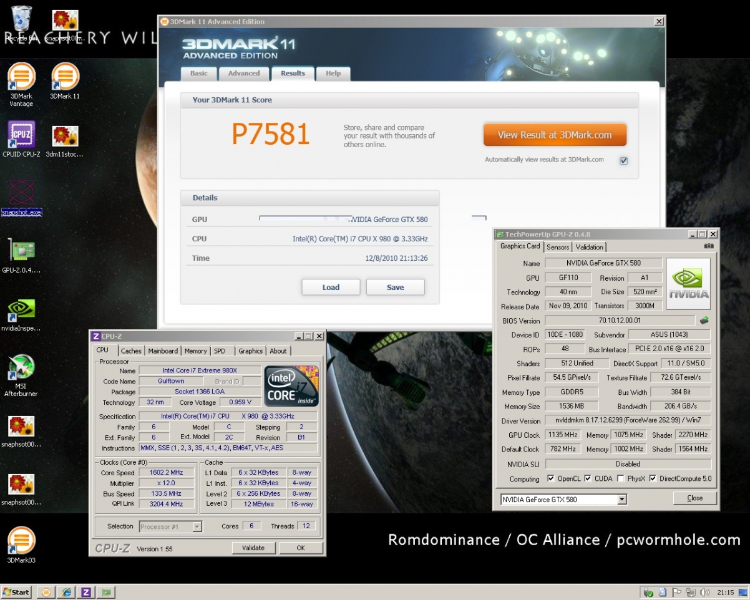The width and height of the screenshot is (750, 600).
Task: Open the 3DMark03 desktop shortcut
Action: 21,541
